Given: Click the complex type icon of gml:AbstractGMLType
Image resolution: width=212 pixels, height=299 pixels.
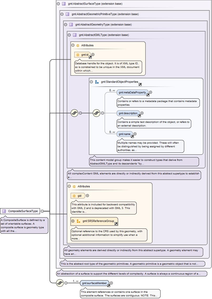Looking at the screenshot, I should coord(75,35).
